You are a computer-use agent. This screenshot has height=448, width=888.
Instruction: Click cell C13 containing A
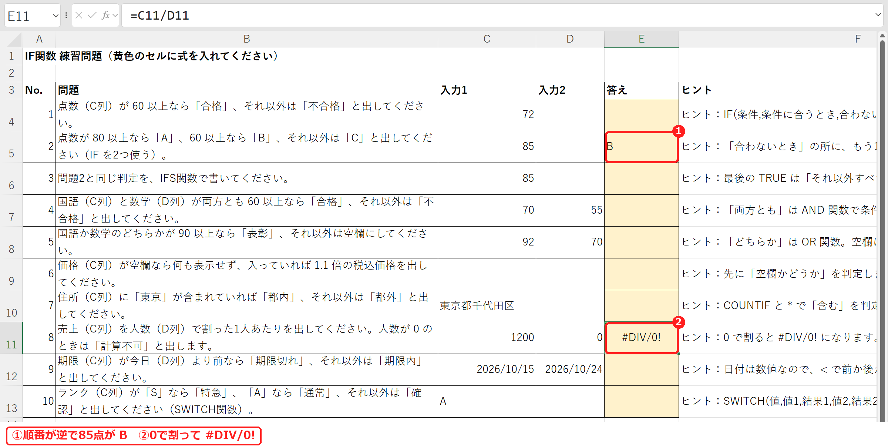click(487, 401)
